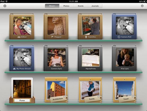Screen dimensions: 147x111
Task: Open the Camera Sync album
Action: coord(56,58)
